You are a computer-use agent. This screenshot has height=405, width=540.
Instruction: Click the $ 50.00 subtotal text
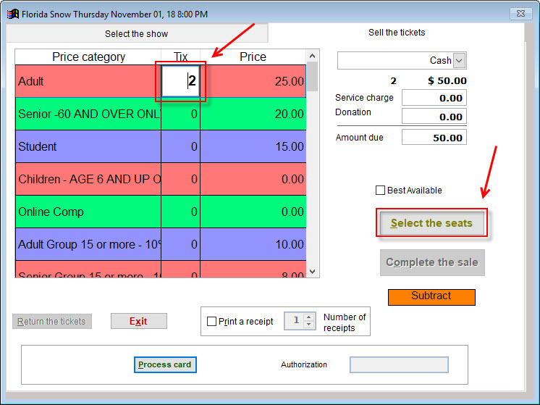447,80
